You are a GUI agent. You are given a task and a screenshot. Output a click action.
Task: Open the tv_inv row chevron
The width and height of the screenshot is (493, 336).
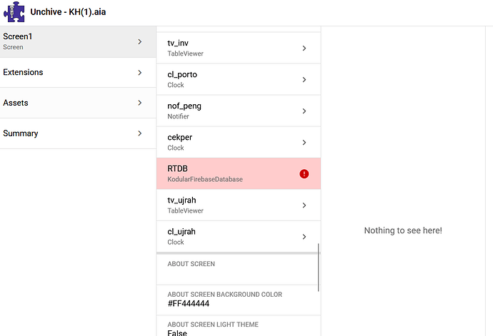pyautogui.click(x=304, y=48)
